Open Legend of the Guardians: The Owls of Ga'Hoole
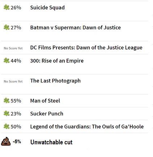 coord(87,127)
